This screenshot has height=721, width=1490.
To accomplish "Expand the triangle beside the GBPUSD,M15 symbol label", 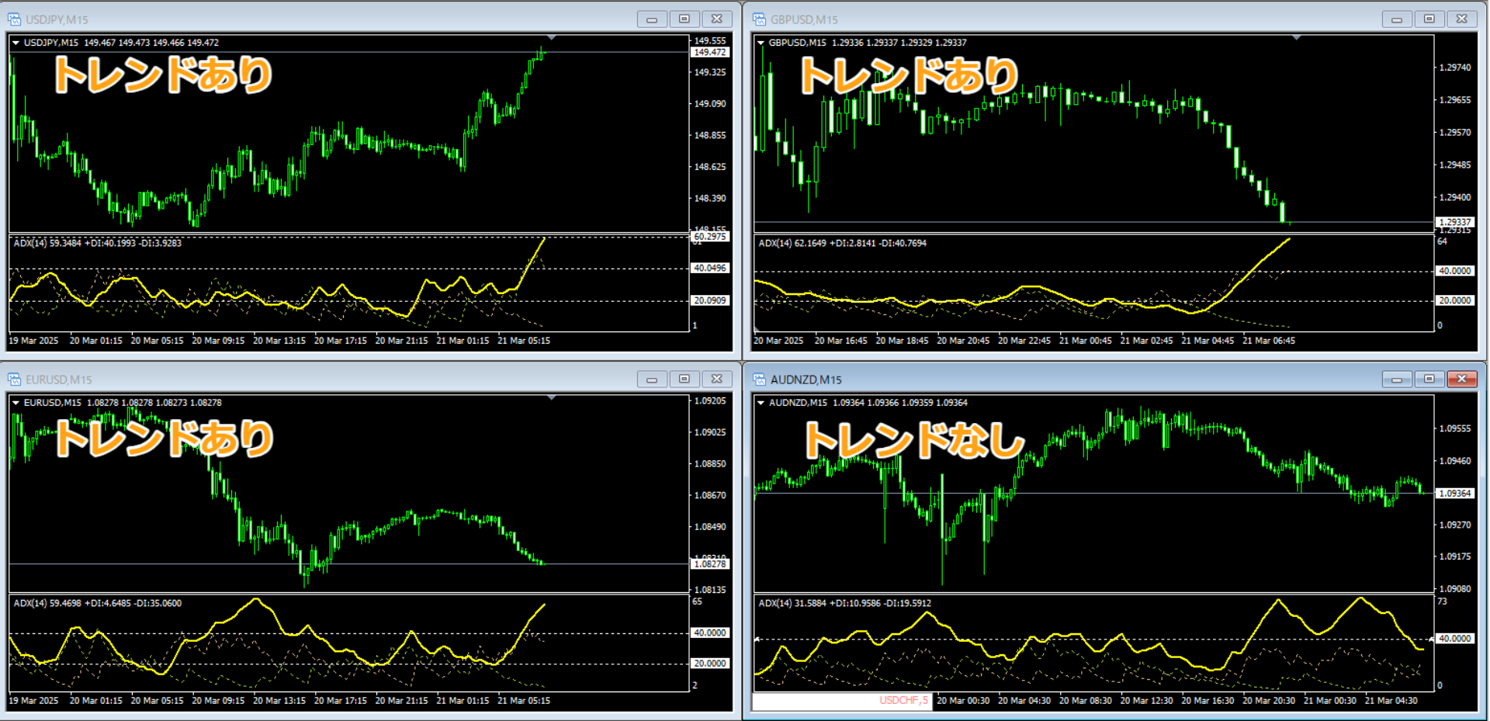I will [761, 43].
